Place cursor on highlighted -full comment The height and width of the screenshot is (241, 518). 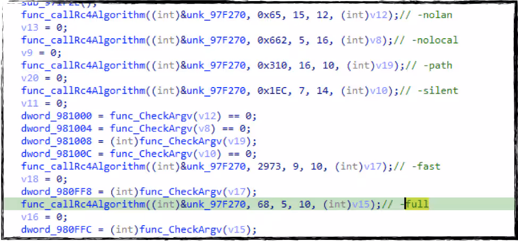click(x=417, y=204)
